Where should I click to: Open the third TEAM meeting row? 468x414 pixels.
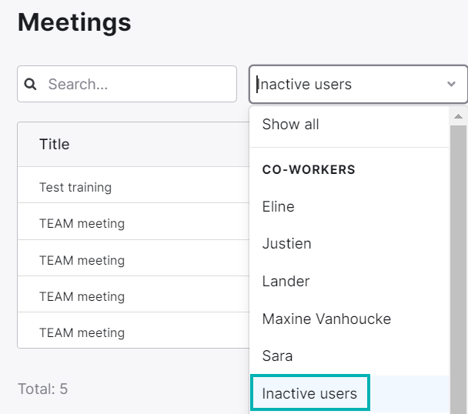[x=133, y=297]
